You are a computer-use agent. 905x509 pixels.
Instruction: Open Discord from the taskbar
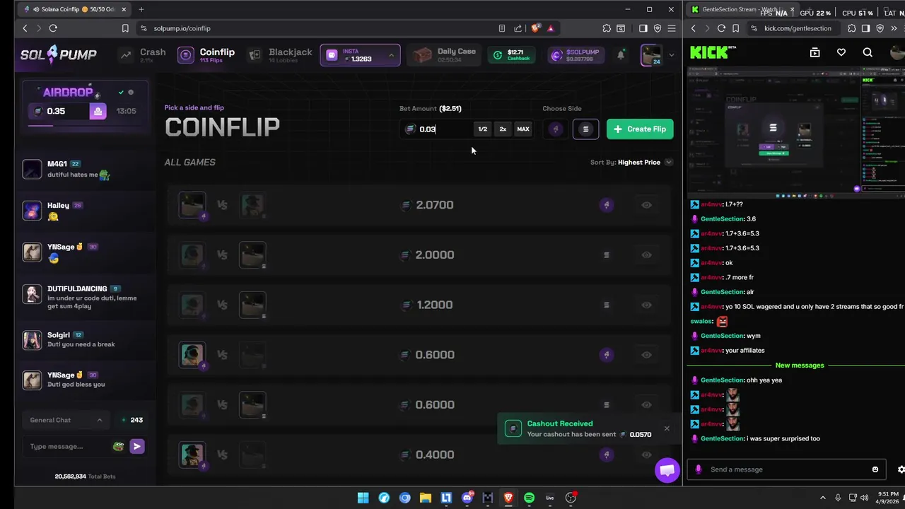pos(467,498)
